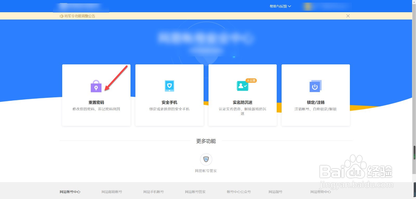
Task: Open the 将军令功能调整公告 announcement
Action: coord(80,16)
